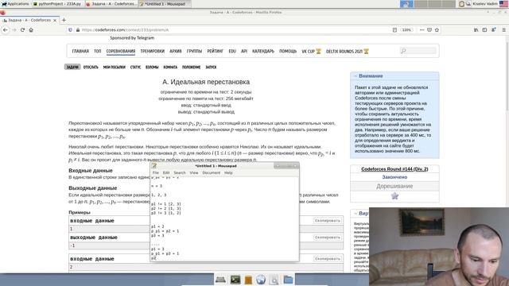
Task: Click VK CUP trophy link
Action: [x=311, y=51]
